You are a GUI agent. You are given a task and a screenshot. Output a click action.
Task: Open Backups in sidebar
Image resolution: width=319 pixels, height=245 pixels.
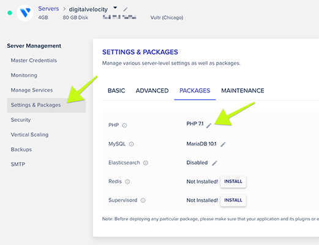point(21,149)
